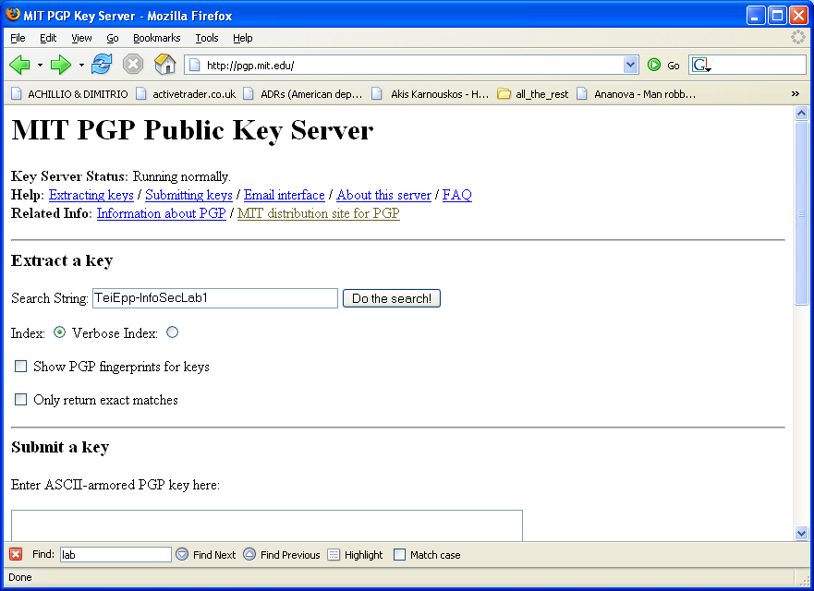Enable Show PGP fingerprints for keys
This screenshot has width=814, height=591.
(x=20, y=366)
